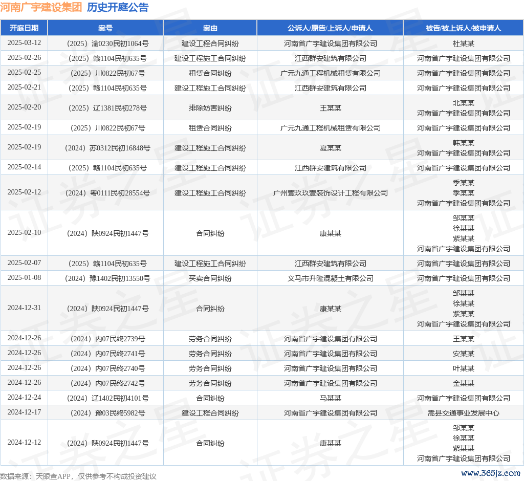Screen dimensions: 524x481
Task: Click case number 内07民终2742号
Action: pos(107,383)
